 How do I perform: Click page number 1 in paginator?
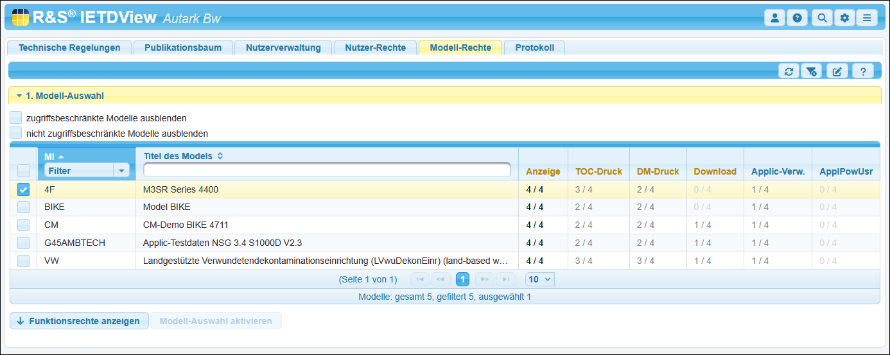462,279
